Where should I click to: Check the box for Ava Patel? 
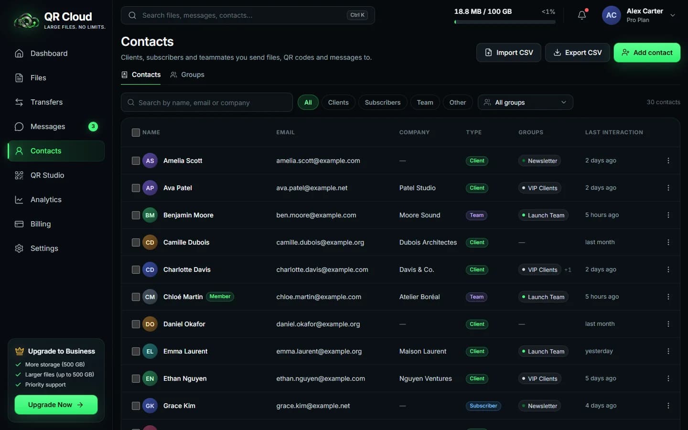(136, 188)
